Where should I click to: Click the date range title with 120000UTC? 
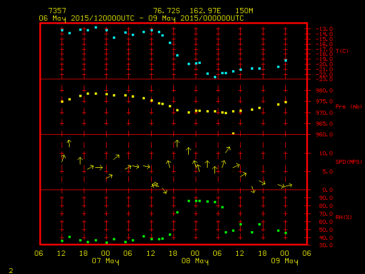(141, 18)
